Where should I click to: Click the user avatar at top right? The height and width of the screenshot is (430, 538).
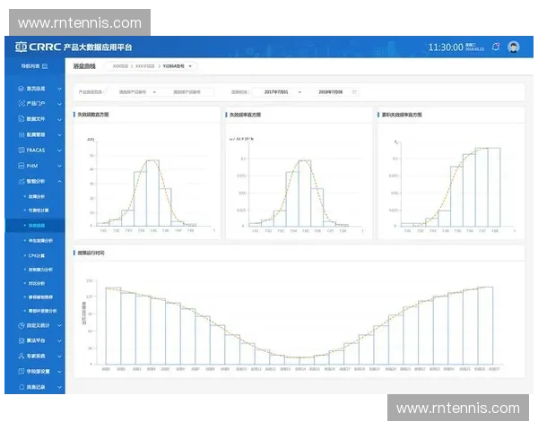point(513,47)
